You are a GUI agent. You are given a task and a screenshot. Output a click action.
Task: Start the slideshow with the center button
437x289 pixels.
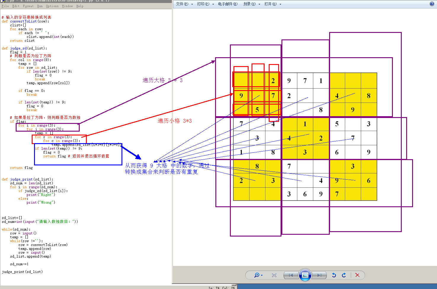pos(305,275)
